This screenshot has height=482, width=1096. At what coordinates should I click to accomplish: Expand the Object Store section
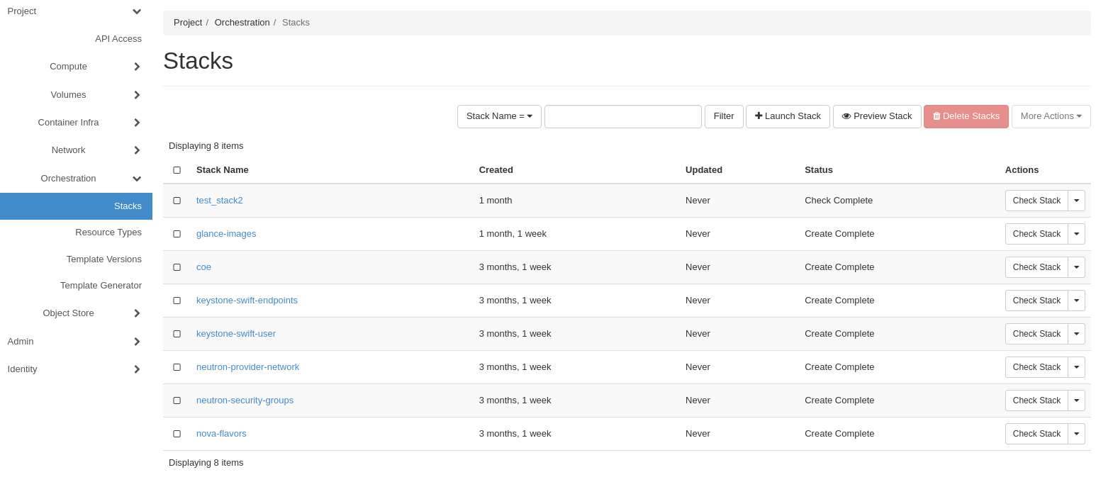pos(136,313)
